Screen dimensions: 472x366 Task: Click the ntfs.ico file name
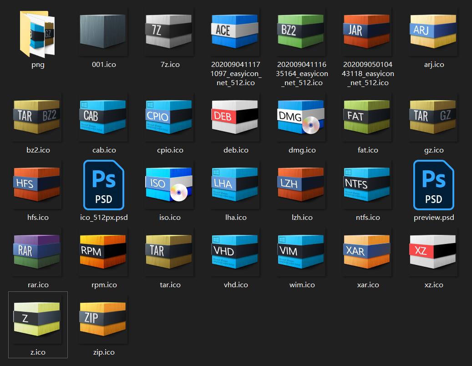[x=368, y=217]
